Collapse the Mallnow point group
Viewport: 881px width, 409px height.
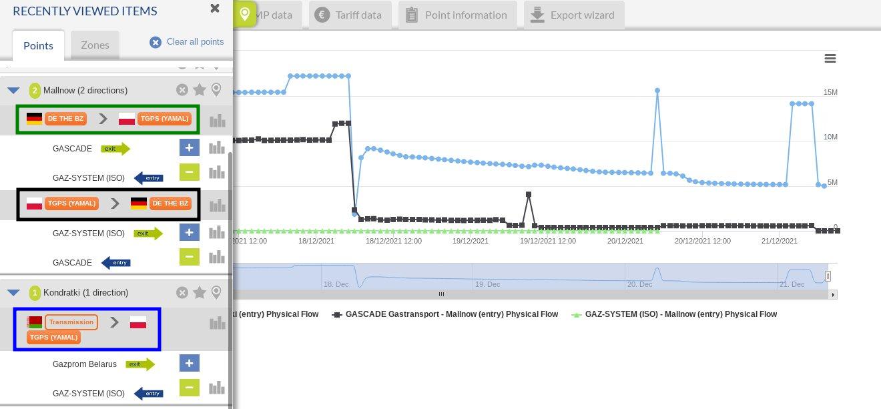(x=13, y=90)
